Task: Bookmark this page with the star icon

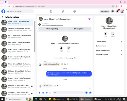Action: pyautogui.click(x=117, y=6)
